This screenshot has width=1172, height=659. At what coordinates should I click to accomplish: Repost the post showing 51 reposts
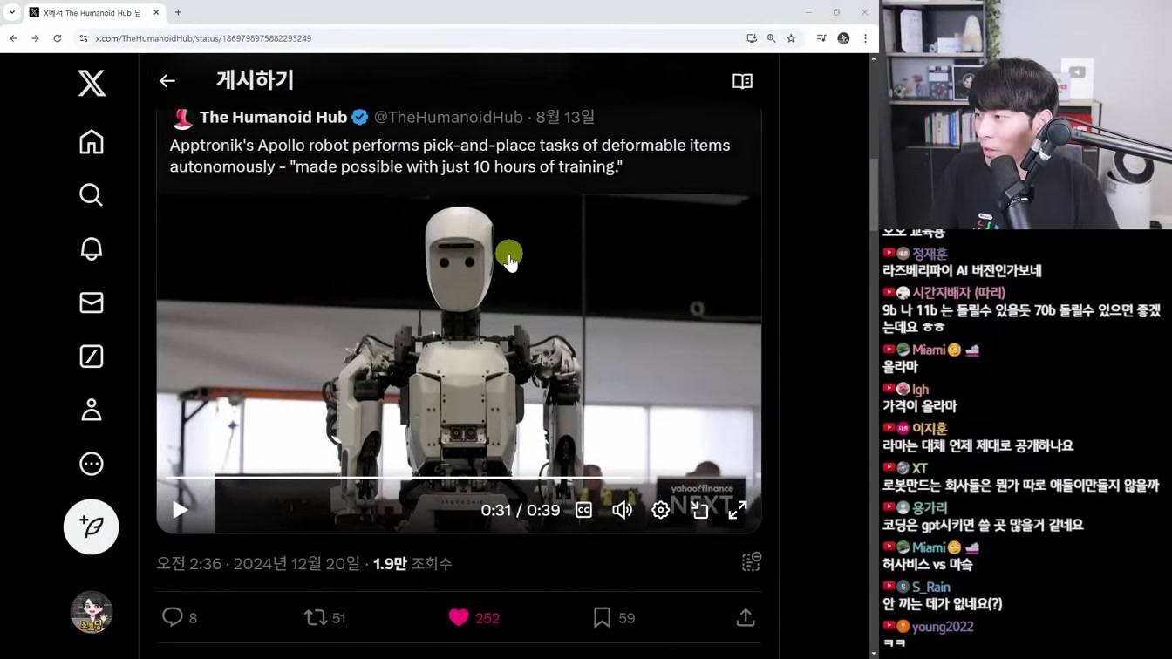[315, 617]
